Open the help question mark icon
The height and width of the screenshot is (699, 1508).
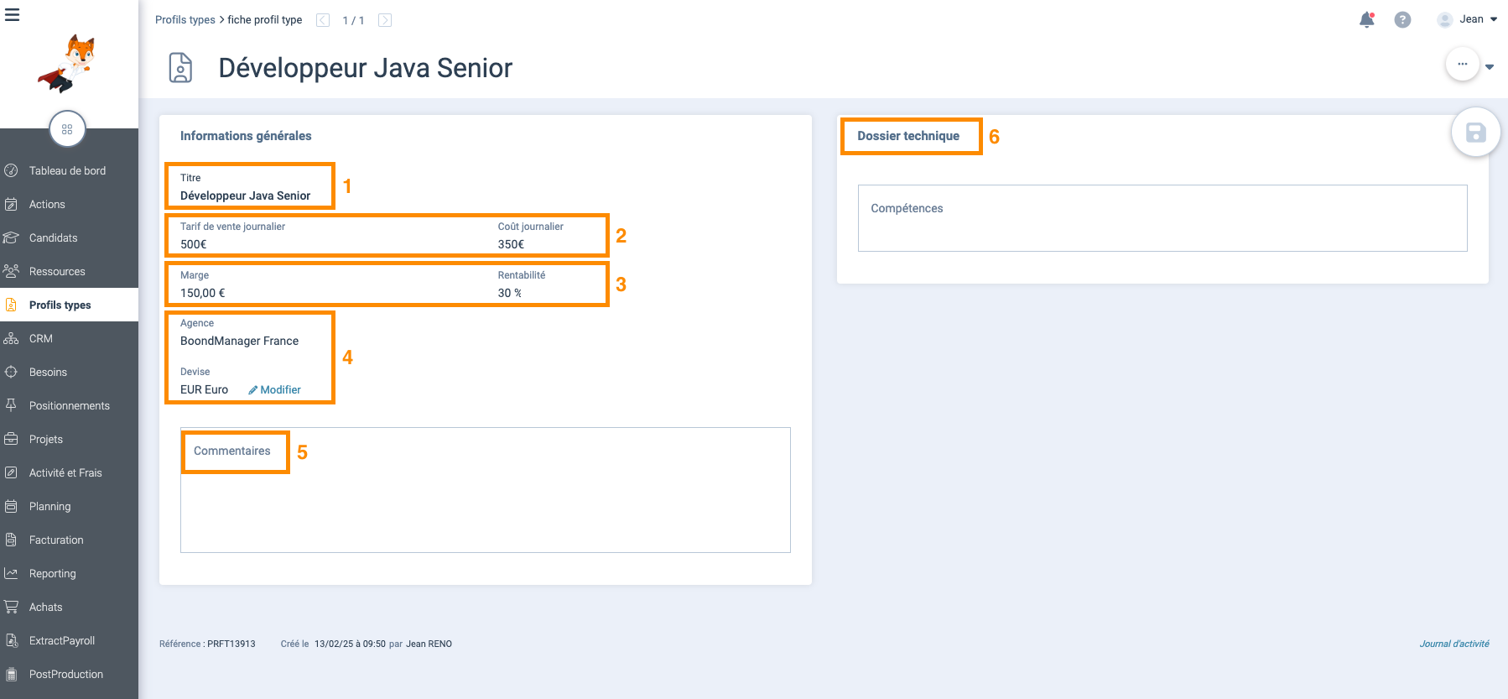coord(1402,19)
